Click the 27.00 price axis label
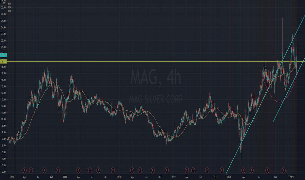This screenshot has width=305, height=180. [3, 8]
